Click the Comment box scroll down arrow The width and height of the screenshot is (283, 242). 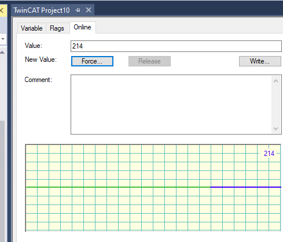tap(276, 129)
